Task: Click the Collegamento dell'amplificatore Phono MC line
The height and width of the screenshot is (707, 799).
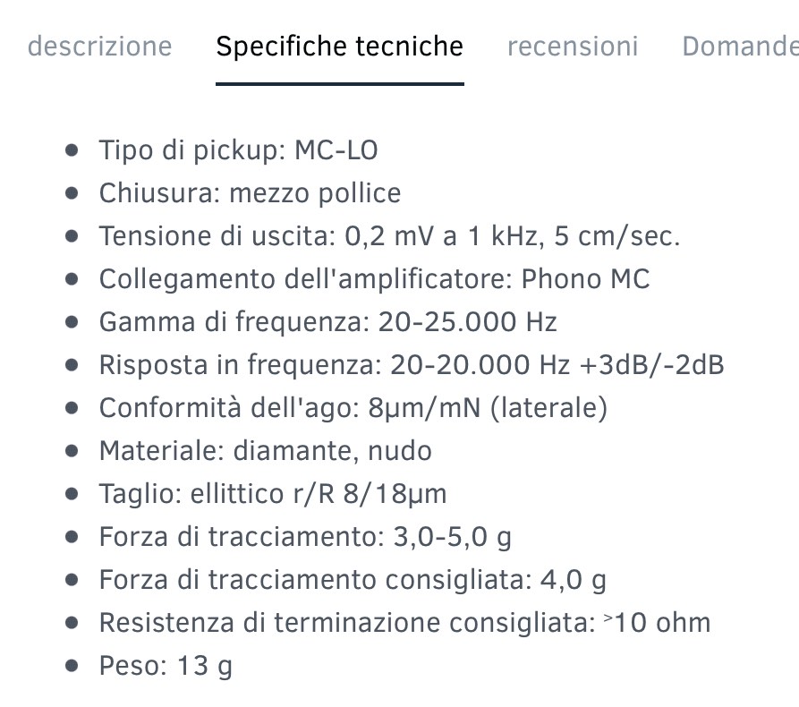Action: point(375,279)
